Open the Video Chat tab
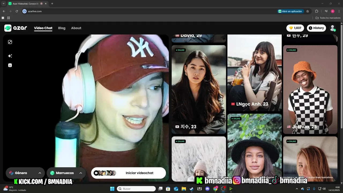 43,28
